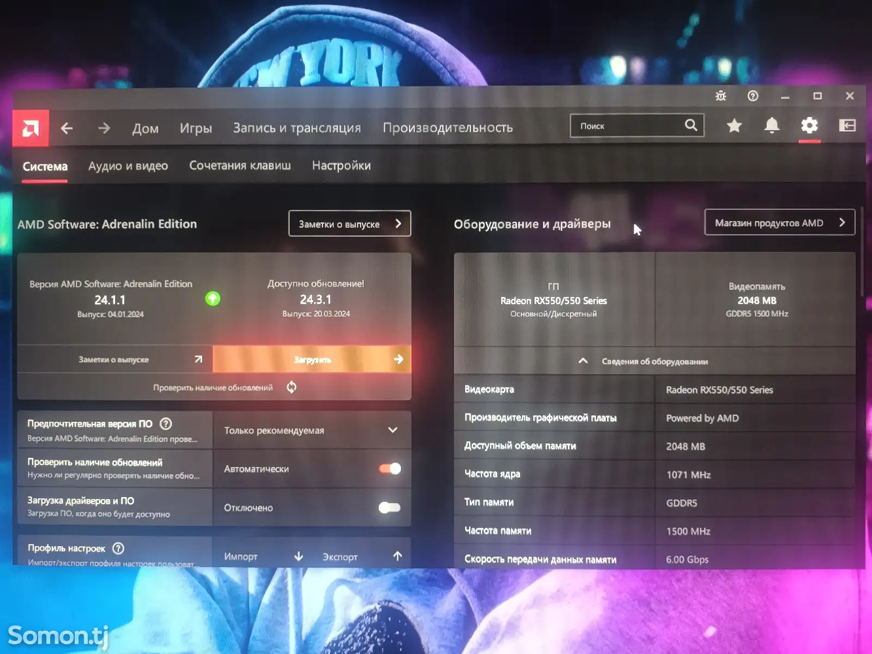This screenshot has width=872, height=654.
Task: Click Проверить наличие обновлений link
Action: (213, 387)
